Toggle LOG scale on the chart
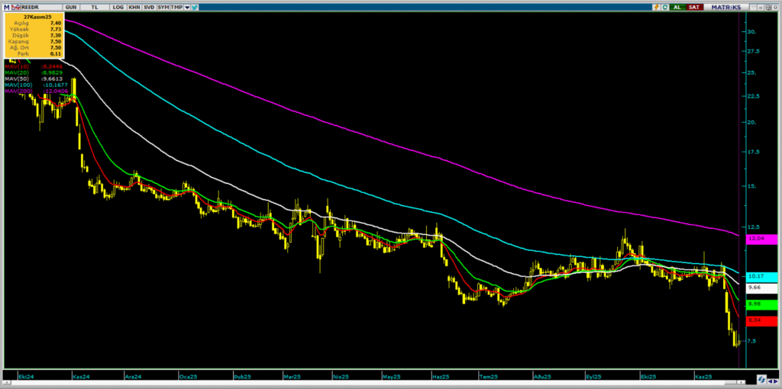This screenshot has height=389, width=782. point(118,7)
